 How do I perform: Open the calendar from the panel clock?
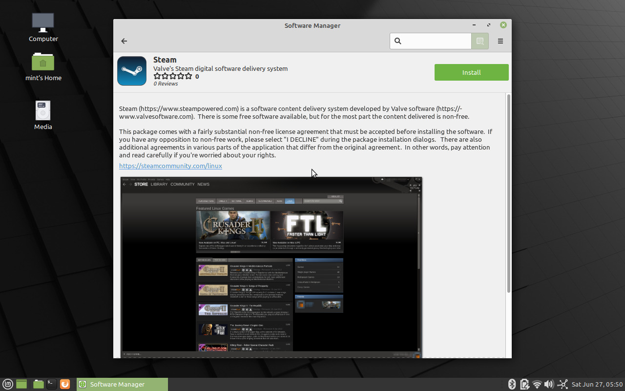pos(597,384)
